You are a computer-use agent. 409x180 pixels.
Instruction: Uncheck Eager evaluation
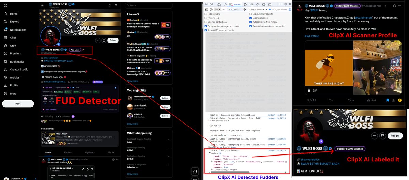pos(251,18)
